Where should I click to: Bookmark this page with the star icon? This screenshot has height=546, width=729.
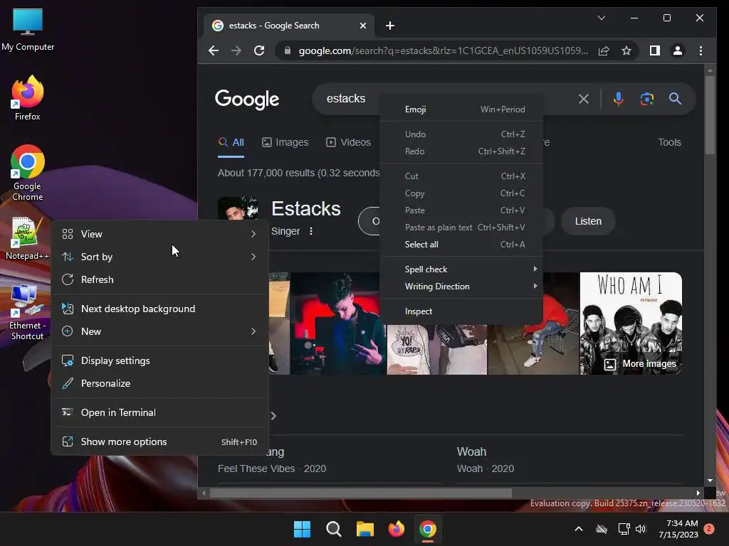626,50
